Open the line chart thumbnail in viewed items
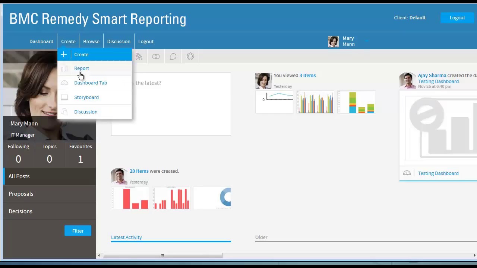 click(274, 102)
